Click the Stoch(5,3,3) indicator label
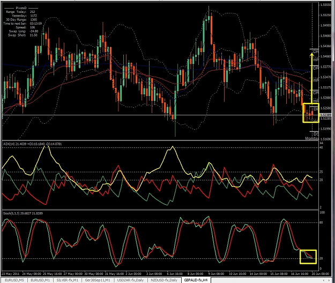Image resolution: width=335 pixels, height=283 pixels. click(x=23, y=213)
